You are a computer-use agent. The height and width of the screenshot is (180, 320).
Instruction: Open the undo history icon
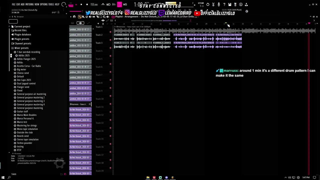(208, 4)
